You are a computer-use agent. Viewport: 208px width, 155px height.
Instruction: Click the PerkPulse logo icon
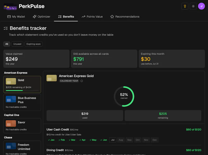coord(10,7)
